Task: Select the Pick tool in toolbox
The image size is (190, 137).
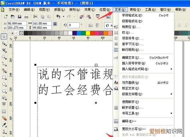Action: coord(4,37)
